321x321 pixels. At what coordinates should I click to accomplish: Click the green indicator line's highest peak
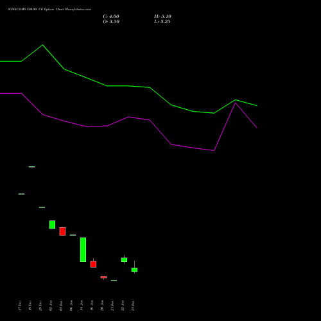pos(42,45)
